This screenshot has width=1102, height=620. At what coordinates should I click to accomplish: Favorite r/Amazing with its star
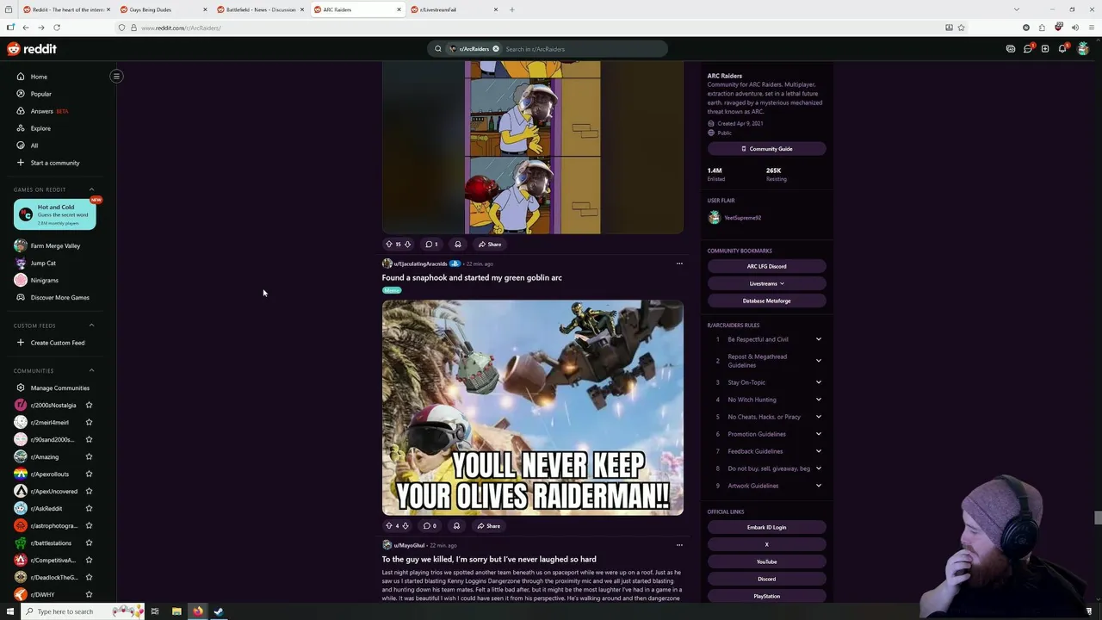pos(89,456)
